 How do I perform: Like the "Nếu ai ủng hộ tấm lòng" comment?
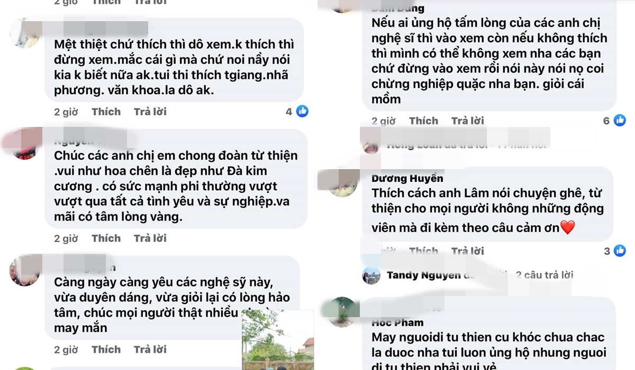[x=423, y=121]
